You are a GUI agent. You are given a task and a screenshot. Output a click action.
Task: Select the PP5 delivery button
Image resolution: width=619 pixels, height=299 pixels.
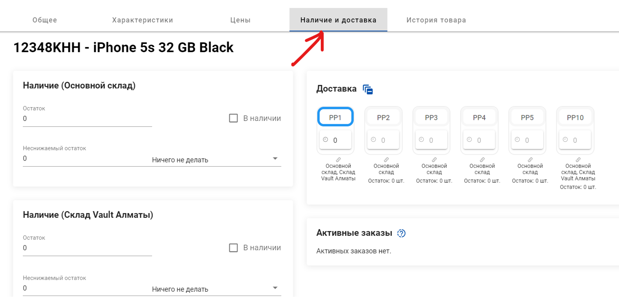(x=527, y=118)
